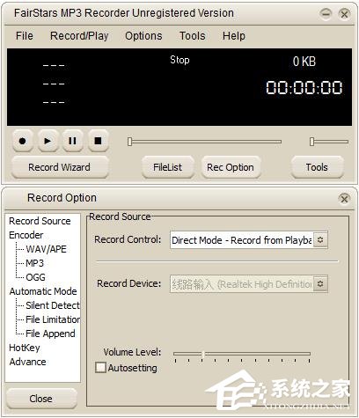Select WAV/APE encoder settings
The height and width of the screenshot is (418, 359).
pos(46,249)
